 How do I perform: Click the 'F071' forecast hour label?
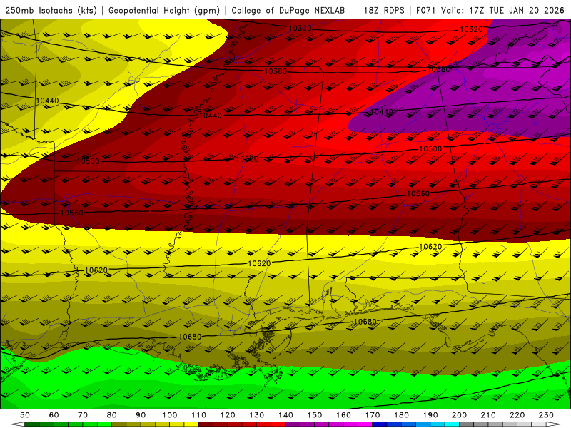426,10
